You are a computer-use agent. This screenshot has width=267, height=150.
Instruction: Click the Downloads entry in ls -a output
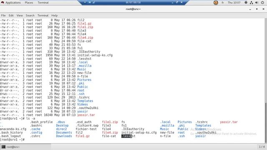(x=64, y=136)
